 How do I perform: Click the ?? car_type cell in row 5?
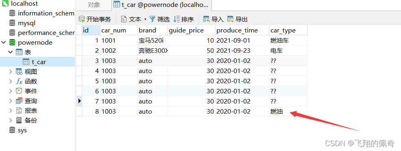point(288,81)
